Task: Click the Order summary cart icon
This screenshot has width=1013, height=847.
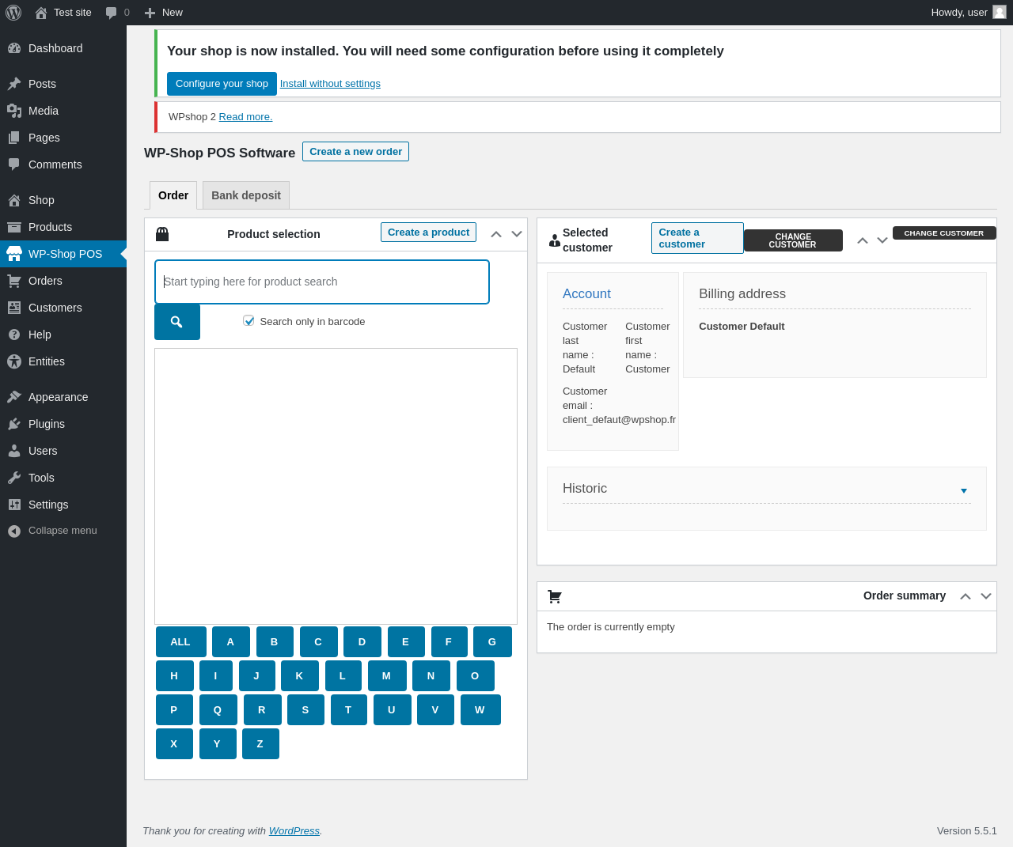Action: pos(555,596)
